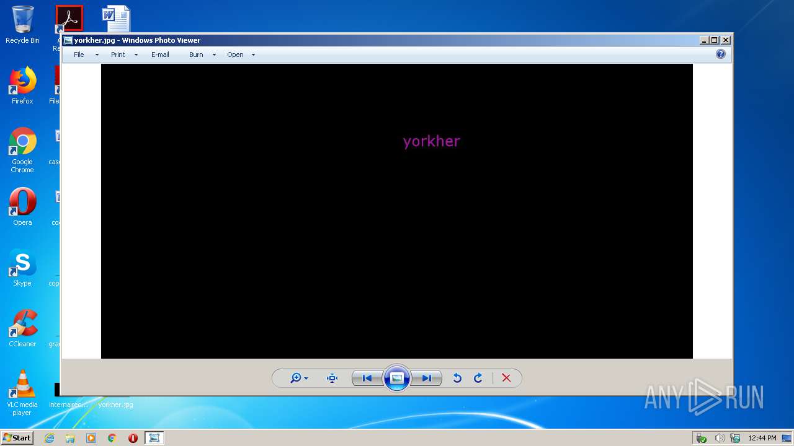Delete the picture with red X
Image resolution: width=794 pixels, height=446 pixels.
click(506, 378)
